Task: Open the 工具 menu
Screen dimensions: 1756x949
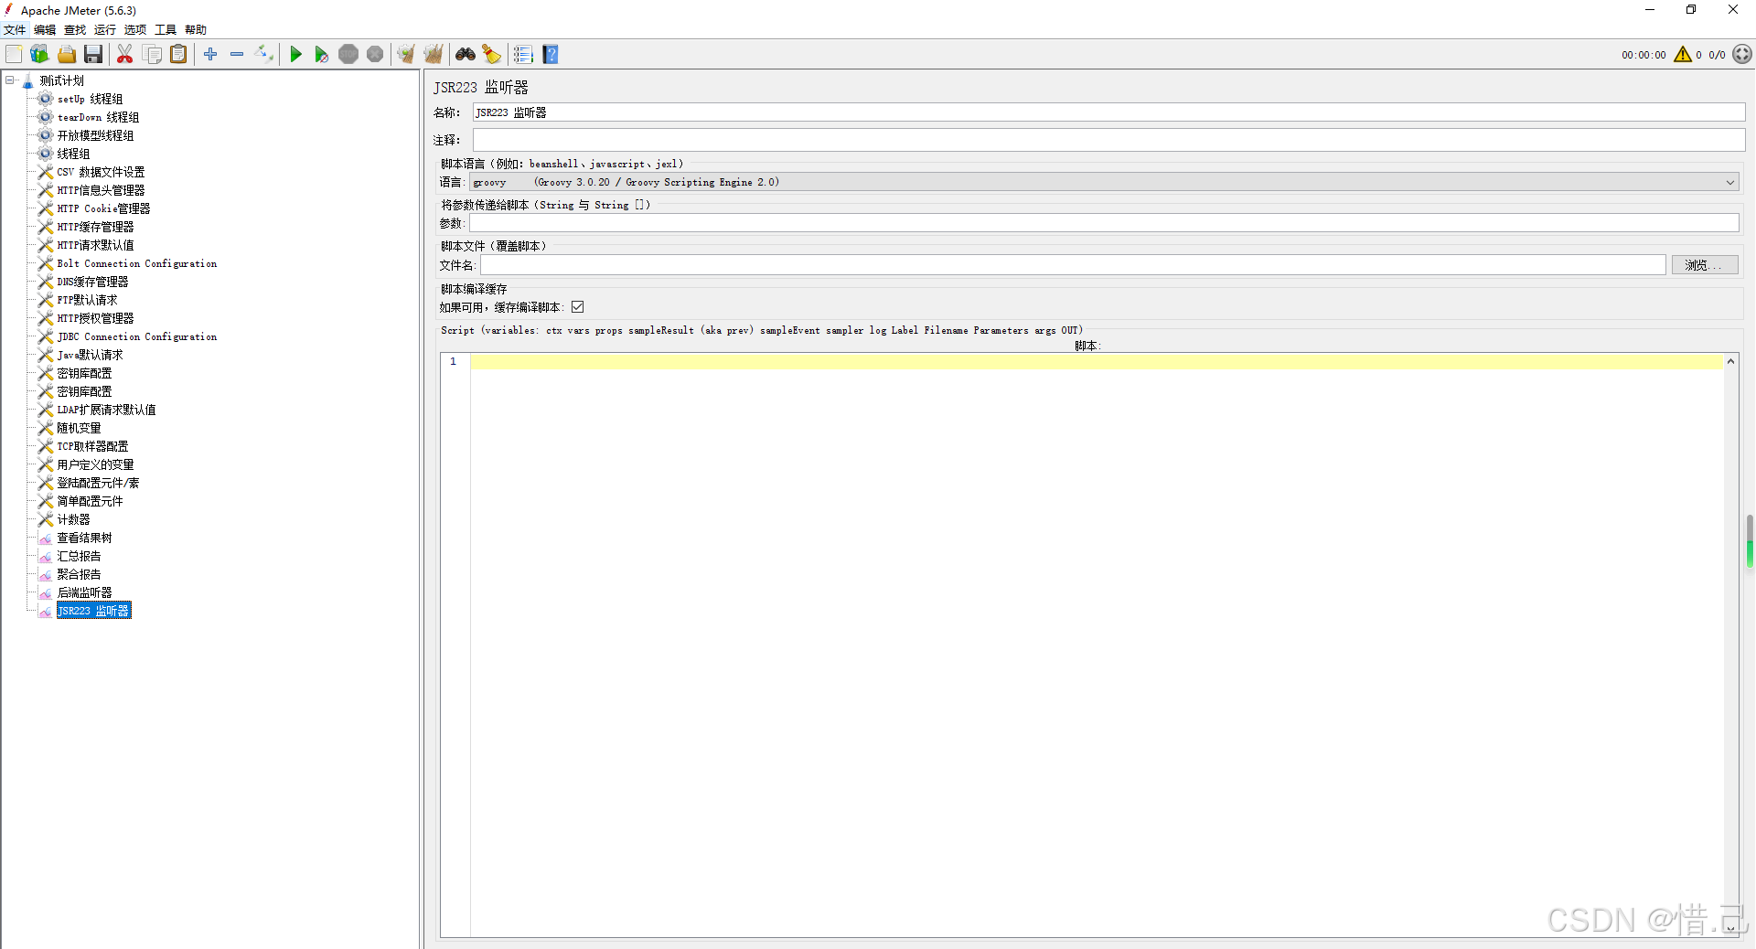Action: pyautogui.click(x=166, y=30)
